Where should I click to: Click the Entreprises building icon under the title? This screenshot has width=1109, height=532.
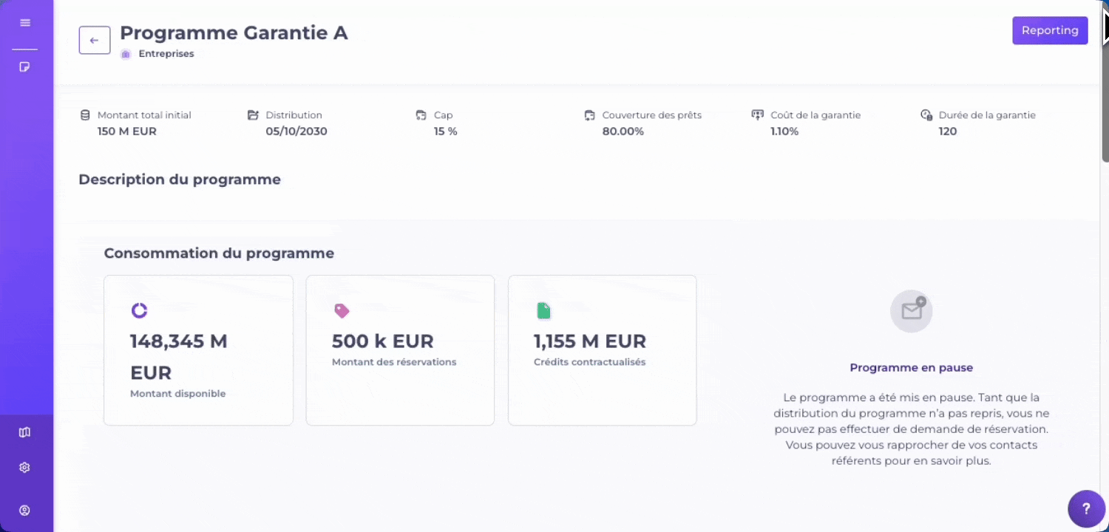pos(126,54)
